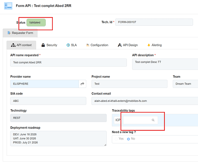This screenshot has width=198, height=164.
Task: Click the ICP traceability tag
Action: click(x=117, y=120)
